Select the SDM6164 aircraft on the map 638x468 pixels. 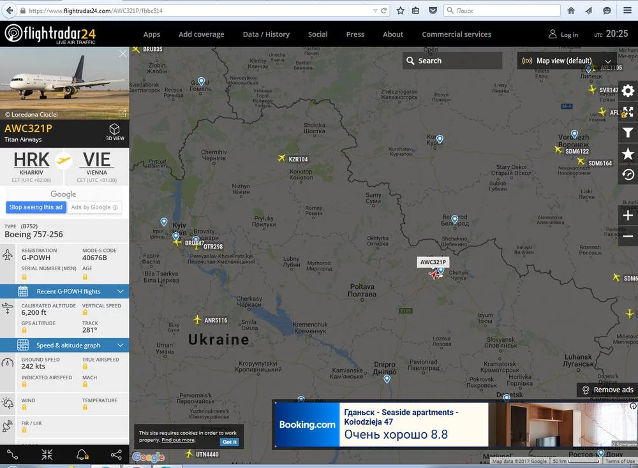click(x=581, y=161)
